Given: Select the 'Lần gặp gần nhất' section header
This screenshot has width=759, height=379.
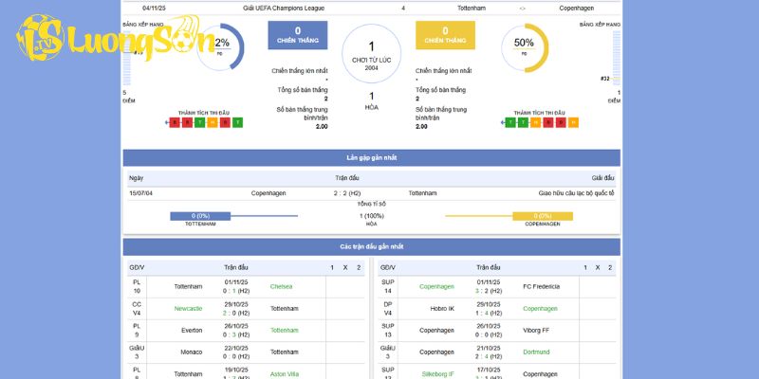Looking at the screenshot, I should 371,157.
